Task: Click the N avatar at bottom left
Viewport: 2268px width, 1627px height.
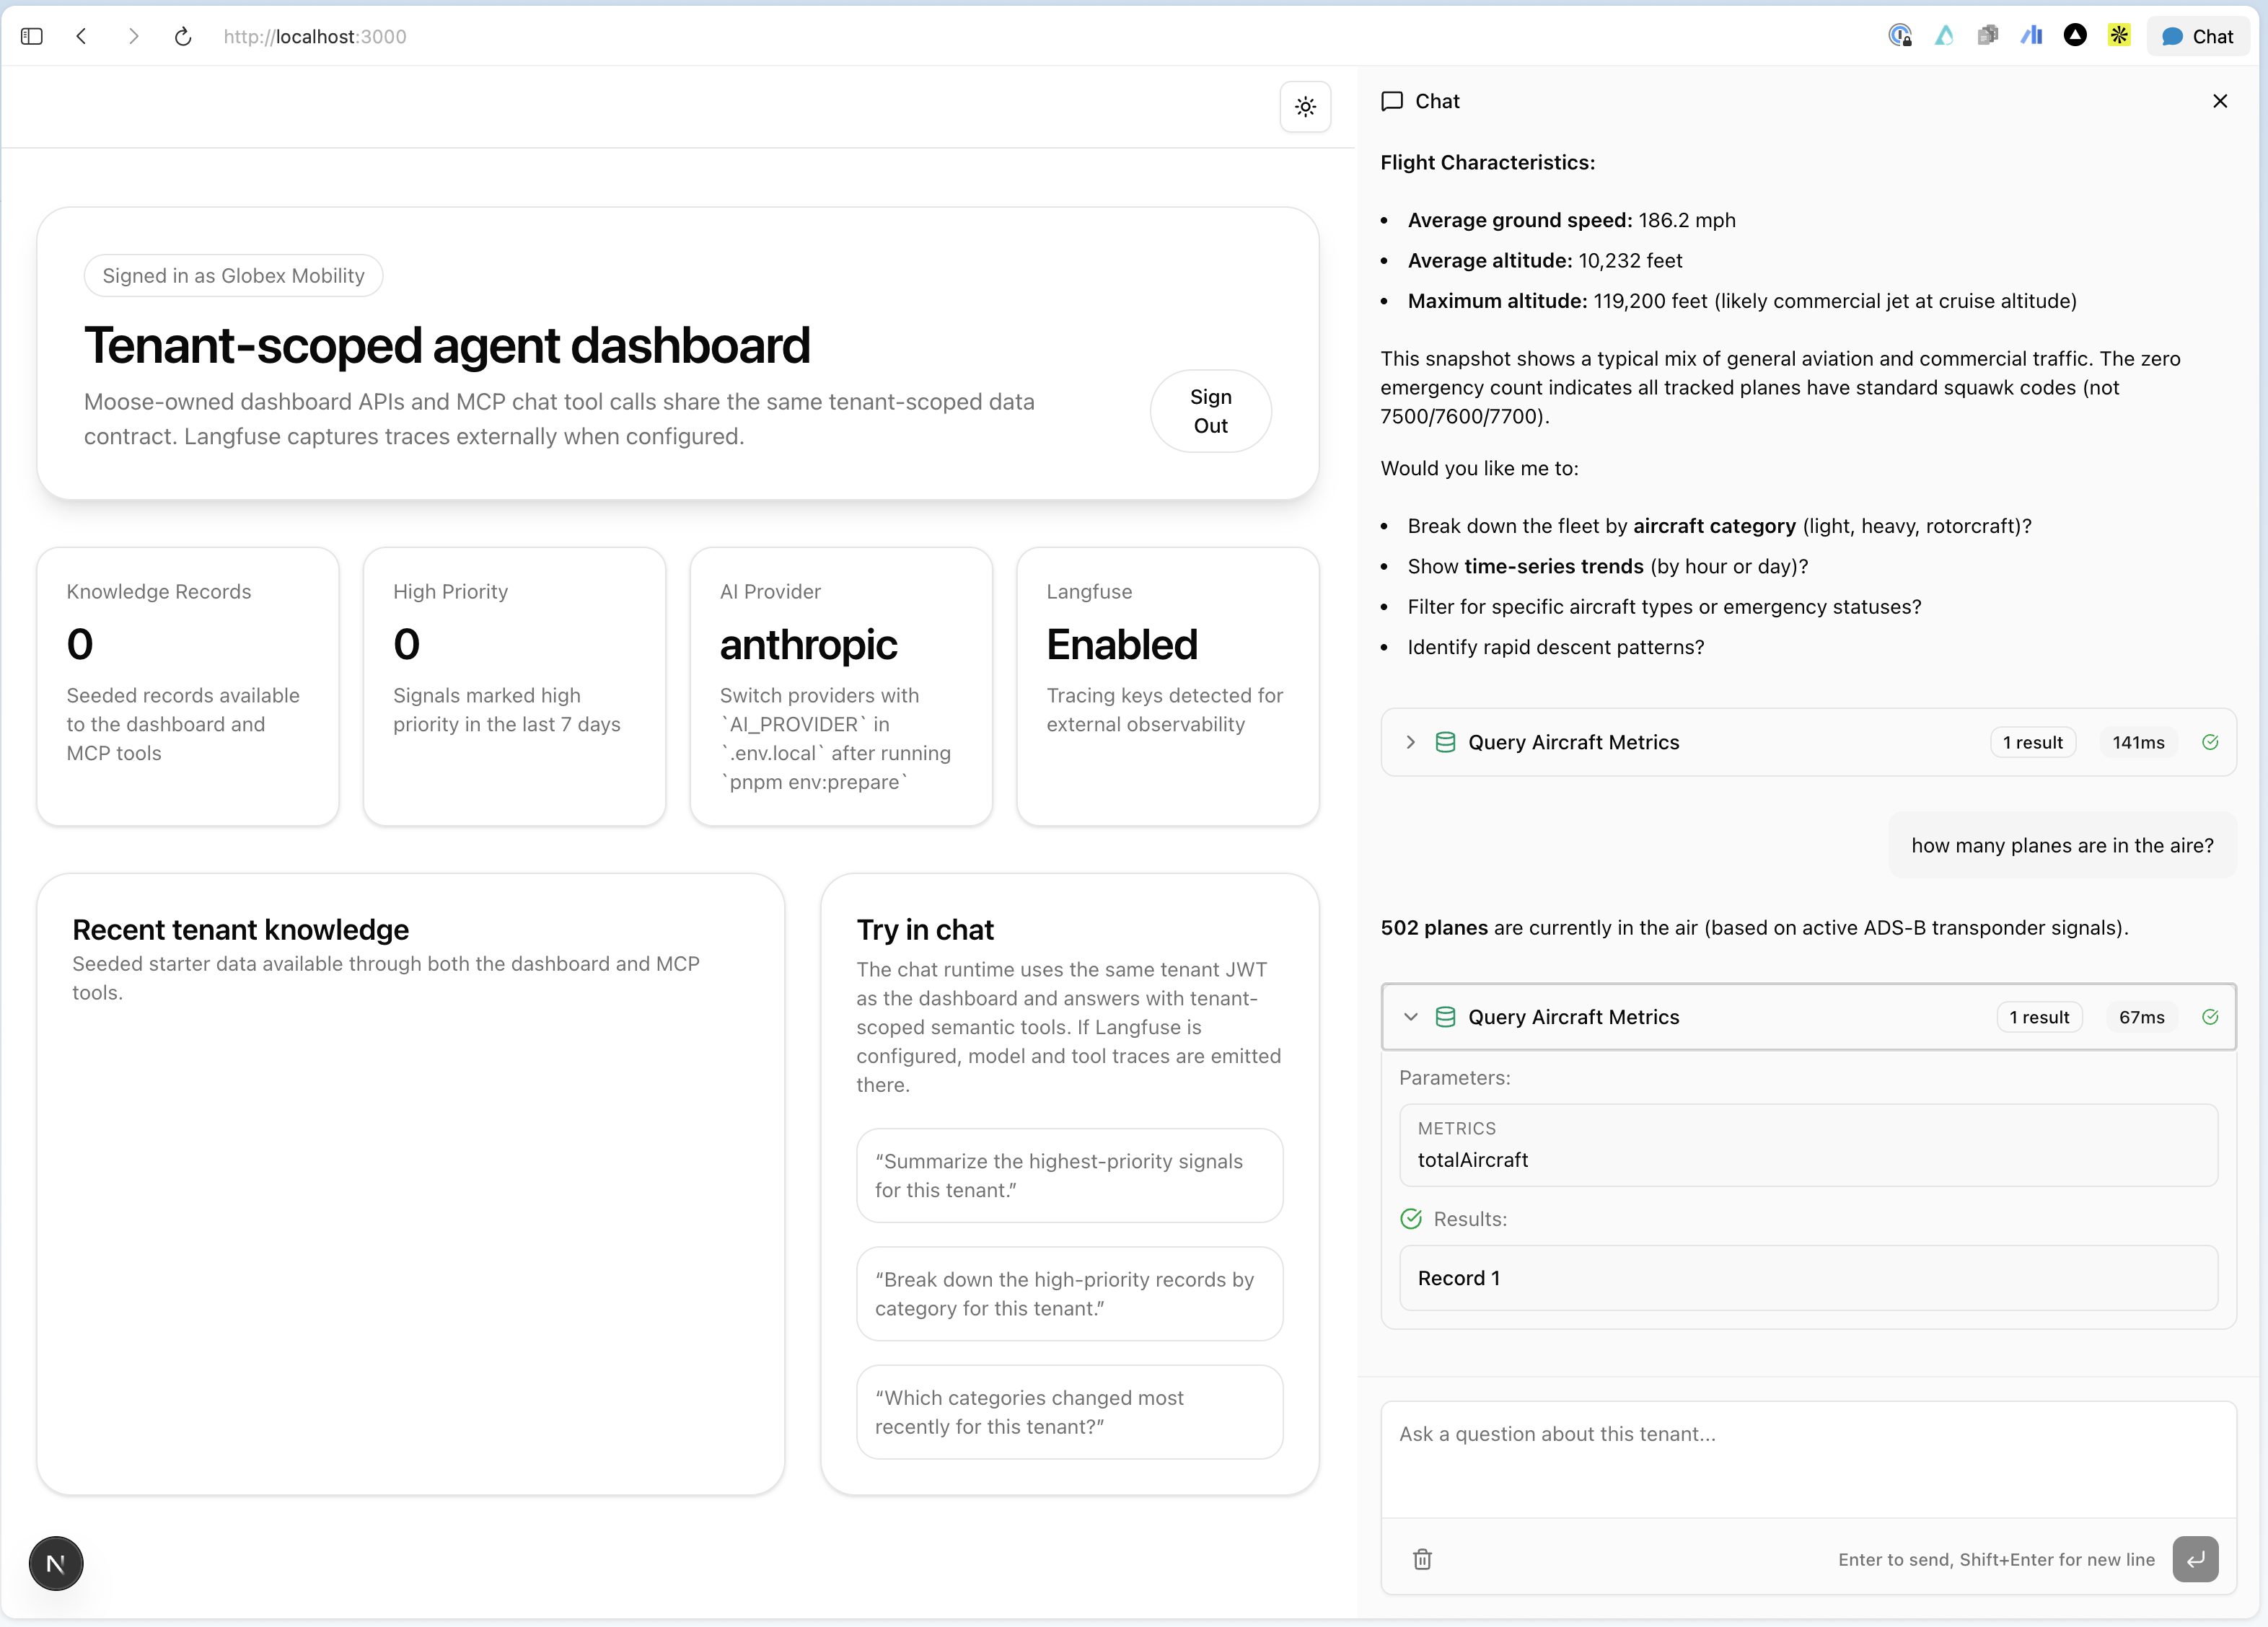Action: 55,1563
